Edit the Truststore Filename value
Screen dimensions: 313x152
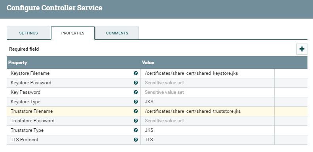tap(207, 111)
